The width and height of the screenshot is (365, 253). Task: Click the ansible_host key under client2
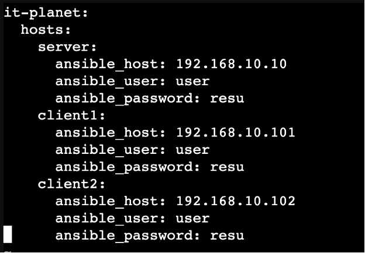(x=108, y=201)
